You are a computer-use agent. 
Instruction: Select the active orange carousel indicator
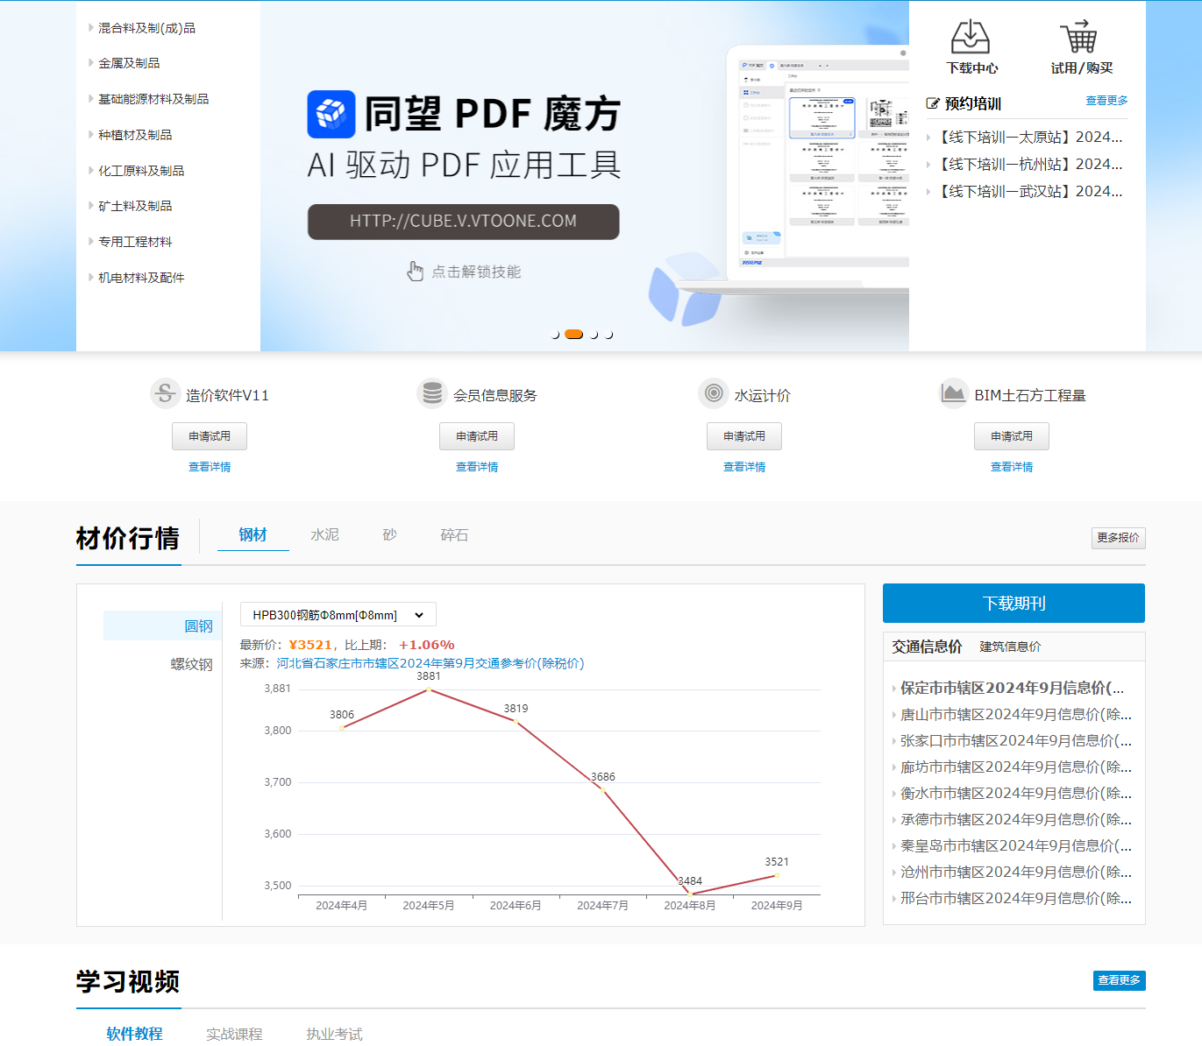pos(574,334)
